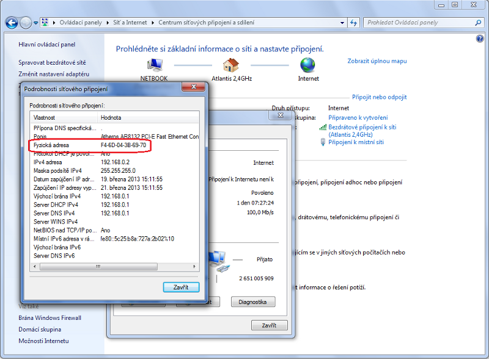Click Diagnostika button in status window
The height and width of the screenshot is (359, 489).
[x=252, y=302]
